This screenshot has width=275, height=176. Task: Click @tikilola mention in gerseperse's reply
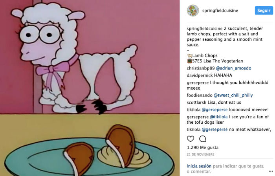[219, 117]
